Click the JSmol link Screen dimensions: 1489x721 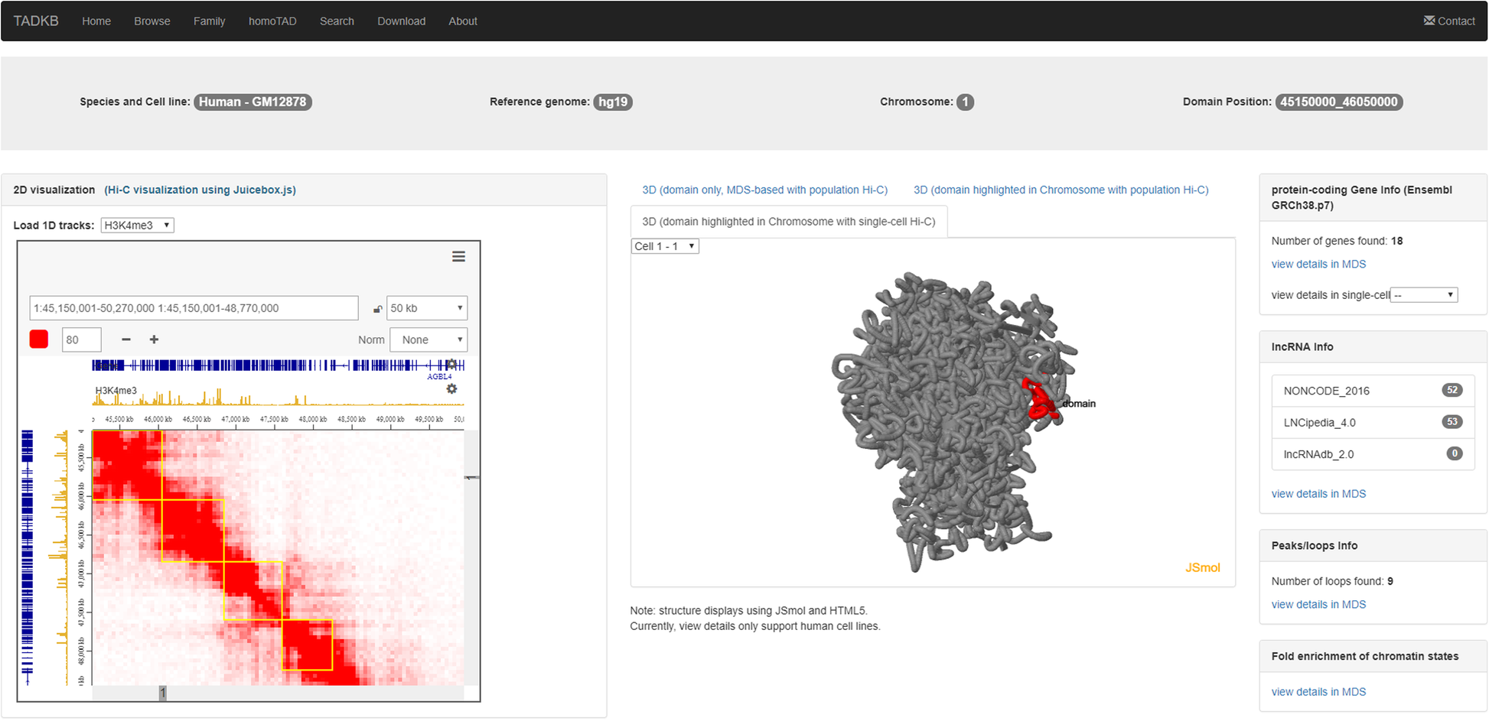1203,567
